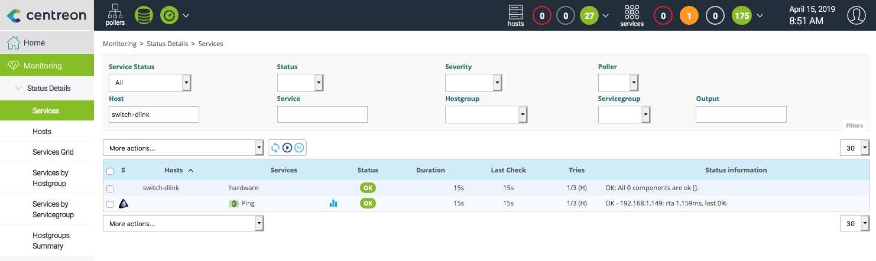Image resolution: width=876 pixels, height=261 pixels.
Task: Click the play icon above the table
Action: point(287,148)
